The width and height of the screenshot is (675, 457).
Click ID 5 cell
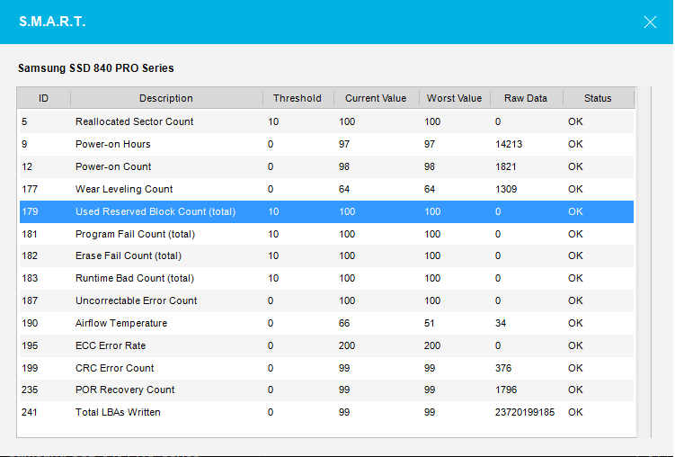pos(24,121)
